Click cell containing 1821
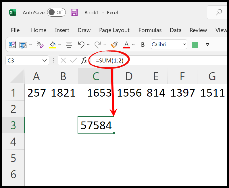This screenshot has height=188, width=229. (x=63, y=93)
